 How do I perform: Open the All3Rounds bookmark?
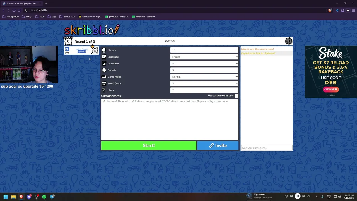point(90,17)
